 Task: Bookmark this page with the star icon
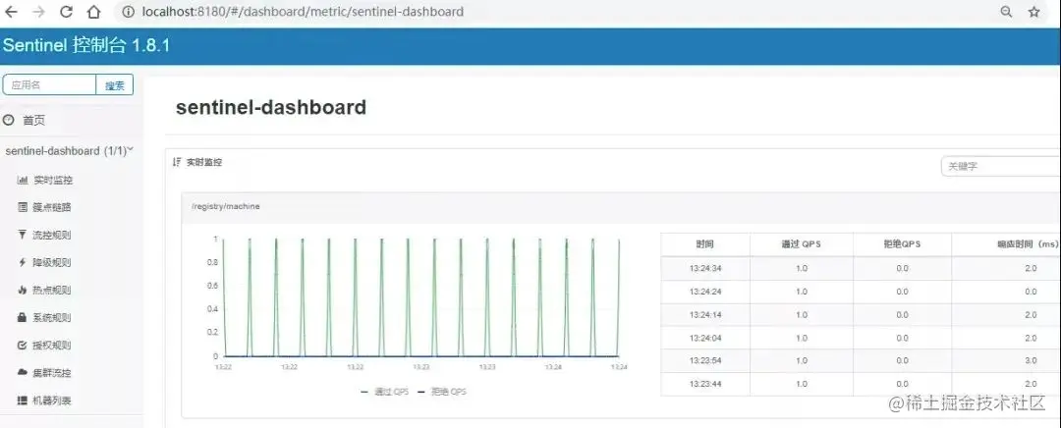[1033, 12]
